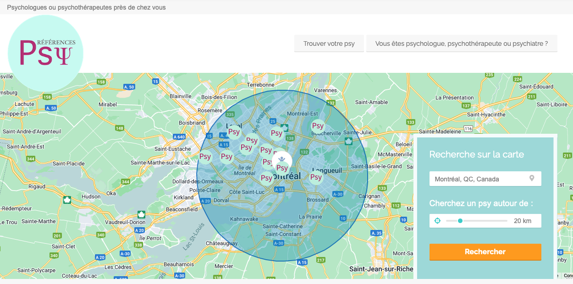Click the route 201 shield near Saint-Clet
The height and width of the screenshot is (284, 573).
[57, 236]
